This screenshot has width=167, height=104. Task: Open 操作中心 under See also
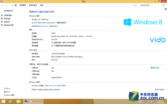7,92
